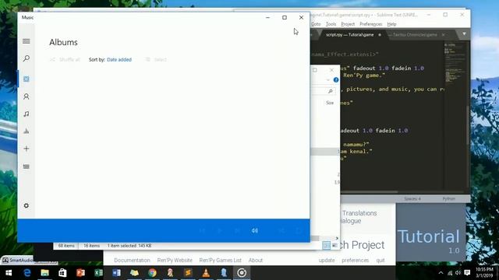
Task: Open the playlists icon in Music sidebar
Action: [x=27, y=166]
